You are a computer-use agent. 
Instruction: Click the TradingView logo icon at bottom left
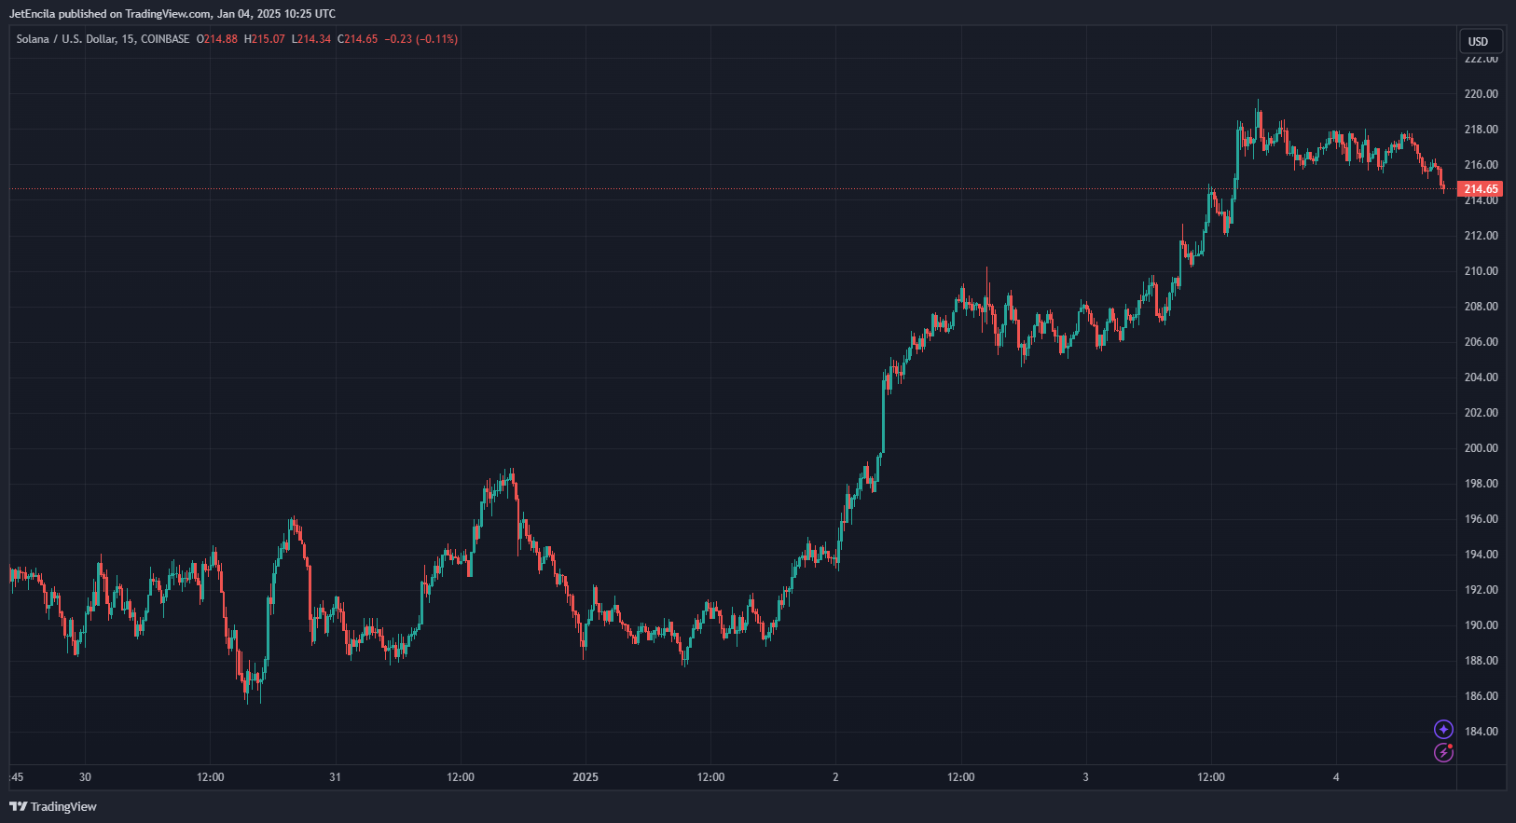[x=18, y=806]
